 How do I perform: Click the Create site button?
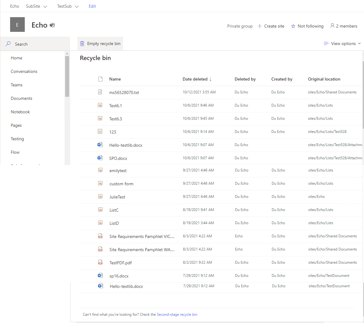(x=271, y=26)
